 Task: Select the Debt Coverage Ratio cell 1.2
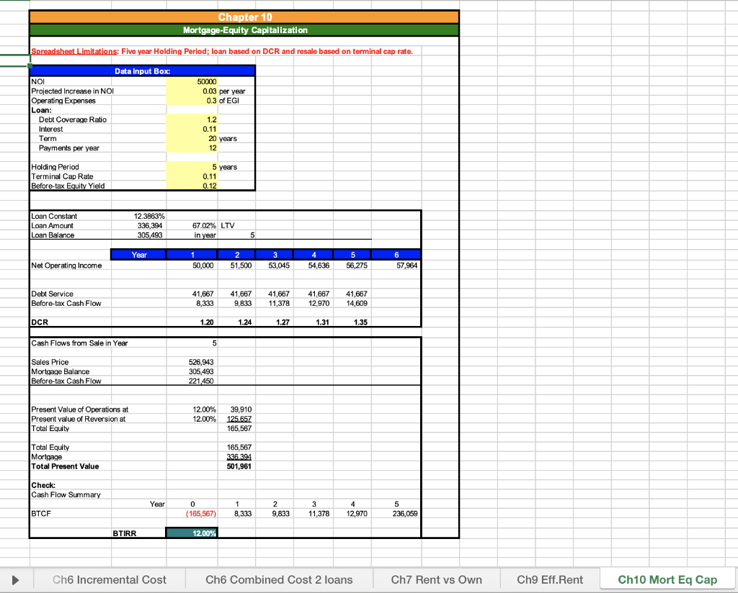tap(192, 119)
